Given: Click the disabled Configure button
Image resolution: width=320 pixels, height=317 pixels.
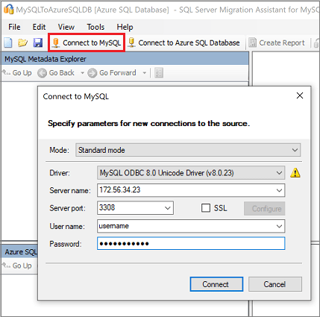Looking at the screenshot, I should click(x=264, y=208).
